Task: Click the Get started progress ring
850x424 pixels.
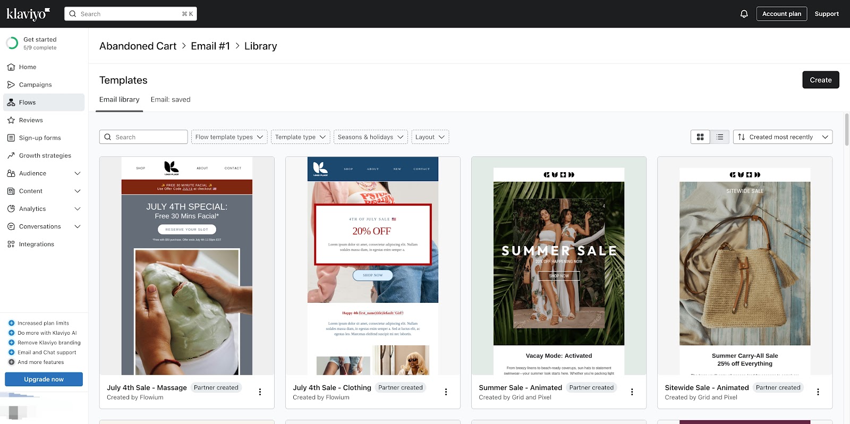Action: [12, 43]
